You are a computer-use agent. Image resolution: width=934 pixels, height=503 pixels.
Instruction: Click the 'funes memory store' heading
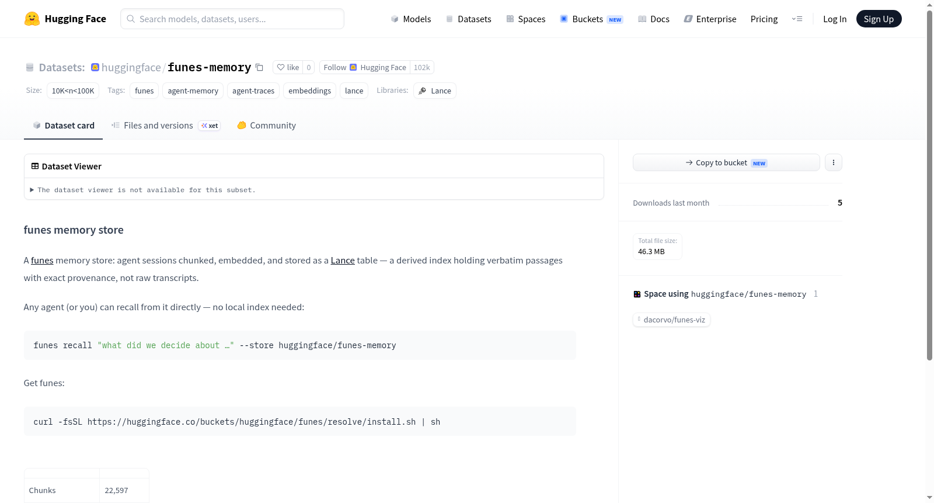pos(74,230)
